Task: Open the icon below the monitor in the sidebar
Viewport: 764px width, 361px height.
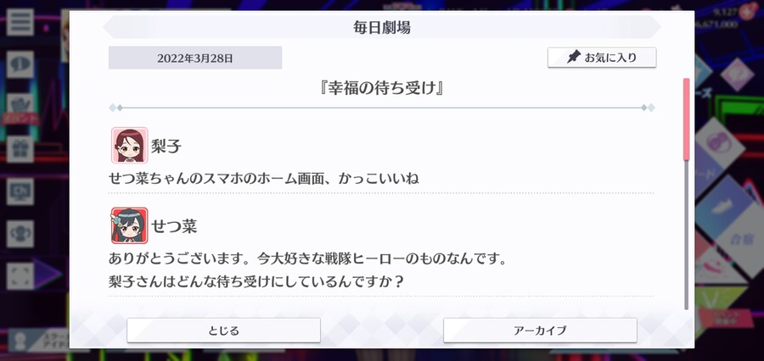Action: click(x=20, y=234)
